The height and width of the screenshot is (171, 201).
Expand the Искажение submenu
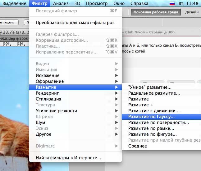75,75
